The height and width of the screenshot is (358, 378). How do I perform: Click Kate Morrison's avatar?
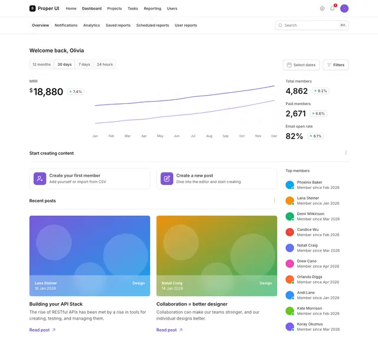click(290, 311)
